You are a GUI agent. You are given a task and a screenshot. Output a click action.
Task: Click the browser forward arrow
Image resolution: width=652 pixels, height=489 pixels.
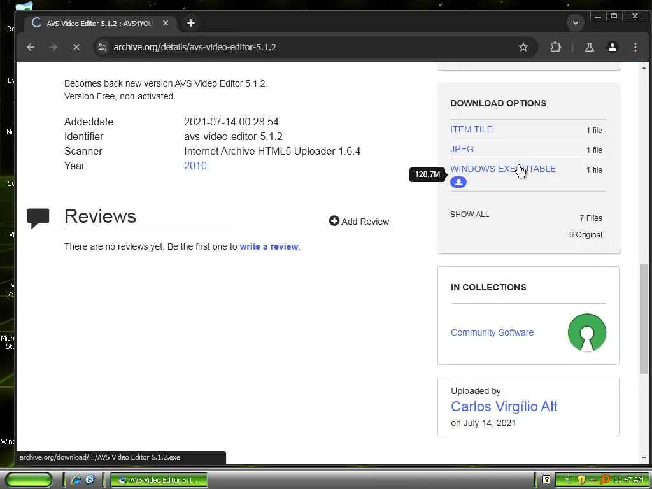(x=53, y=47)
